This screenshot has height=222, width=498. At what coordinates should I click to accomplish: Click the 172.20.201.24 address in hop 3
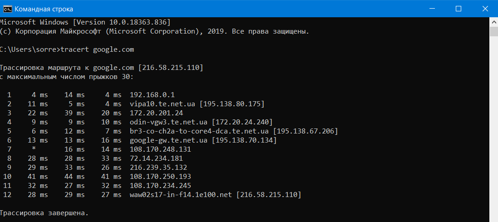coord(156,113)
